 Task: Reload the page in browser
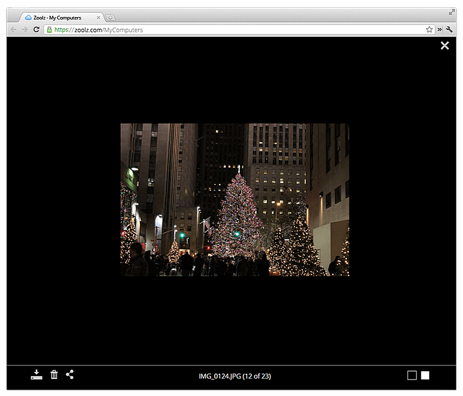click(36, 29)
